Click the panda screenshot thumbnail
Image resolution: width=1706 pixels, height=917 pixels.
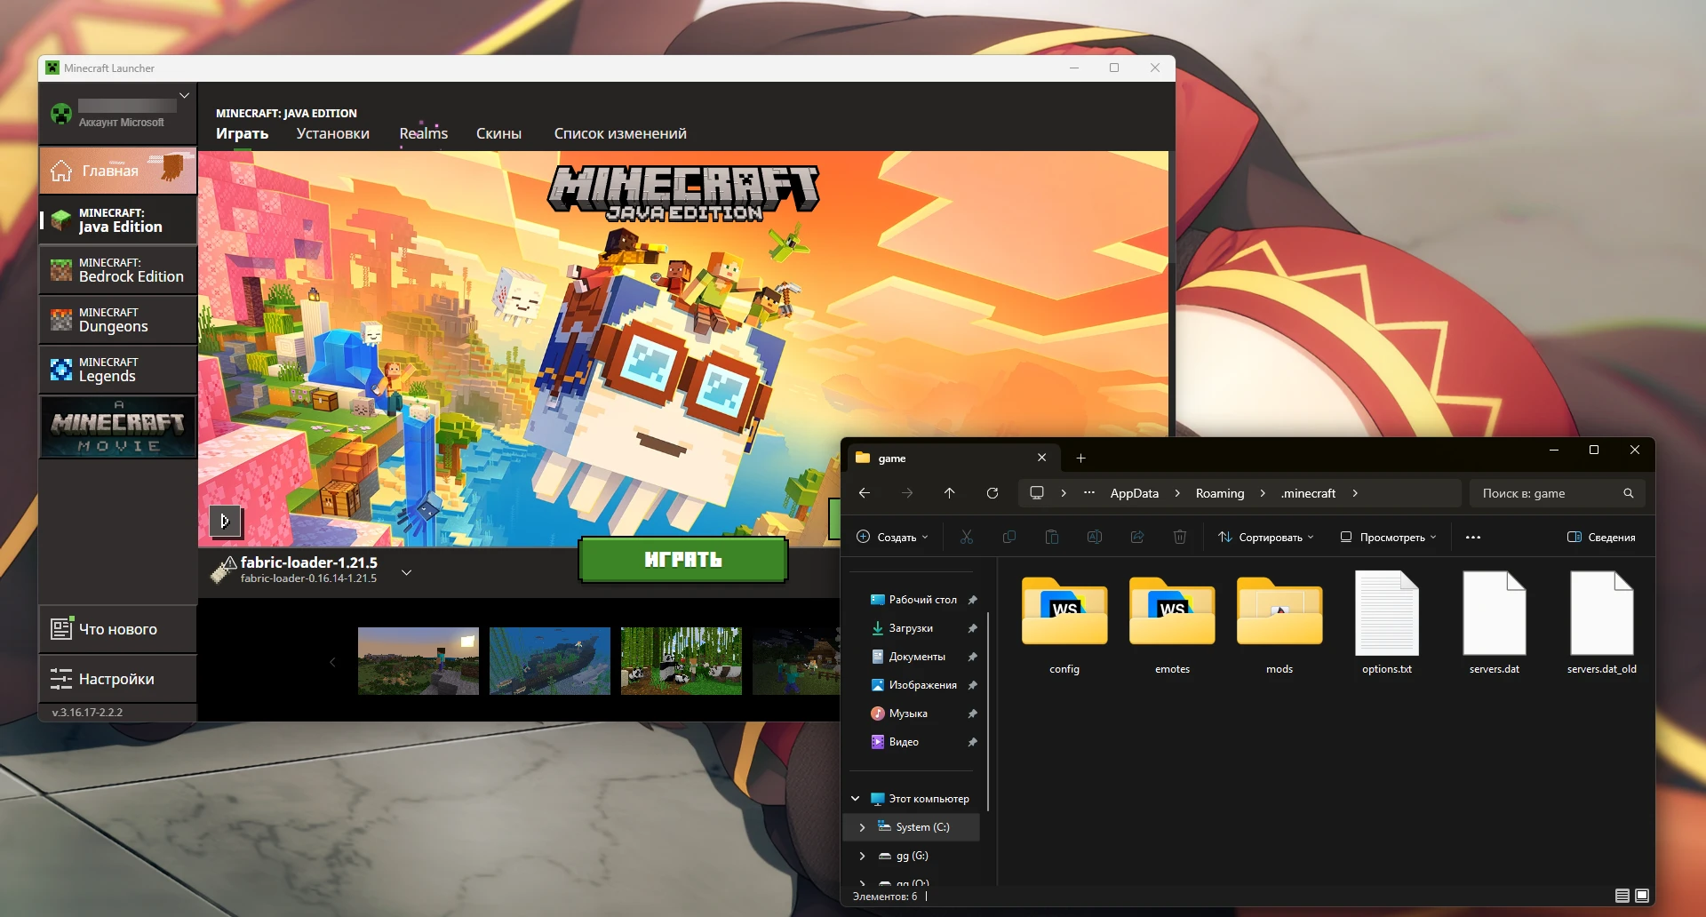[x=681, y=661]
